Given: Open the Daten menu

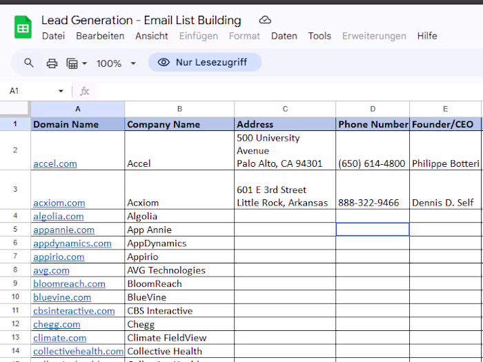Looking at the screenshot, I should (x=284, y=36).
